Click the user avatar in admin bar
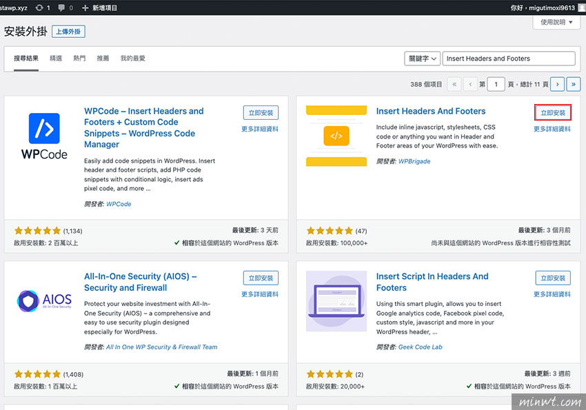586x410 pixels. [x=582, y=8]
